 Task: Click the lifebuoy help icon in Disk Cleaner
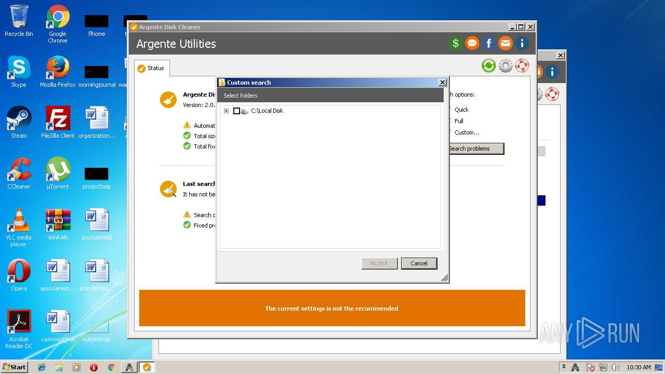522,65
